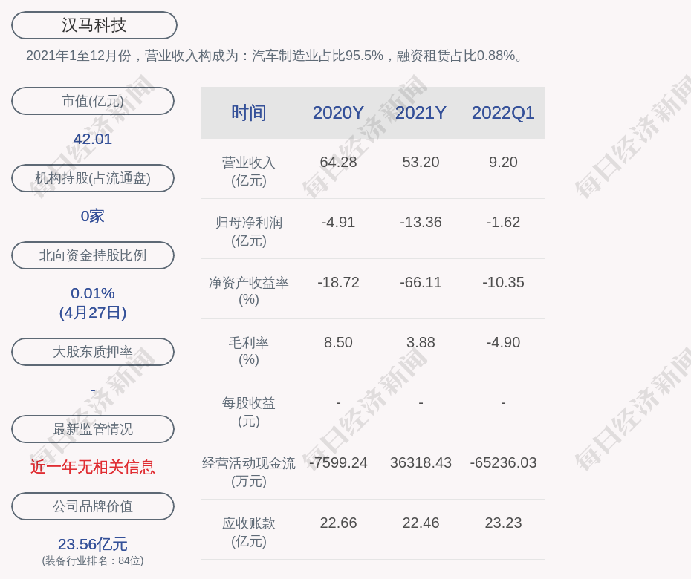Screen dimensions: 691x579
Task: Select the 净资产收益率 row label
Action: coord(249,290)
